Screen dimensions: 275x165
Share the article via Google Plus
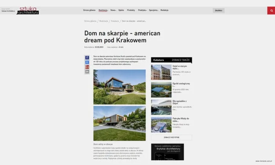point(87,67)
